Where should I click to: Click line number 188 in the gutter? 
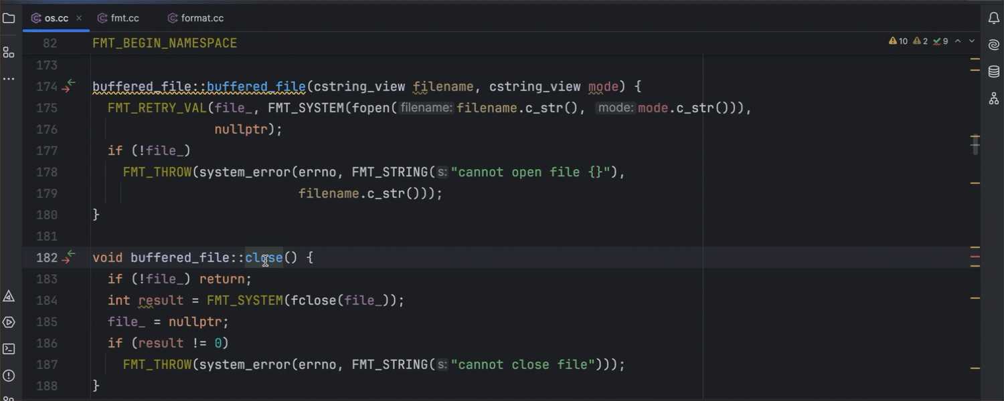click(46, 386)
